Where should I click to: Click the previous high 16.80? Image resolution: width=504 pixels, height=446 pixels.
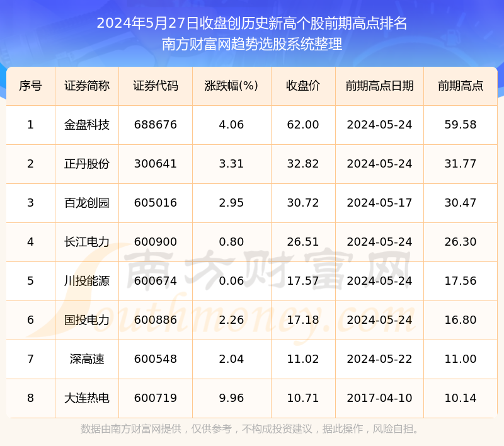tap(461, 320)
